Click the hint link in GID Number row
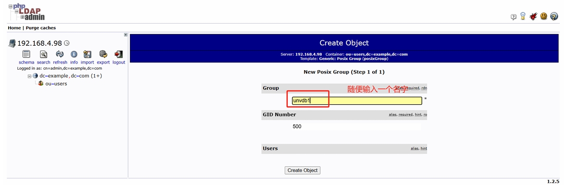The image size is (568, 188). (417, 115)
